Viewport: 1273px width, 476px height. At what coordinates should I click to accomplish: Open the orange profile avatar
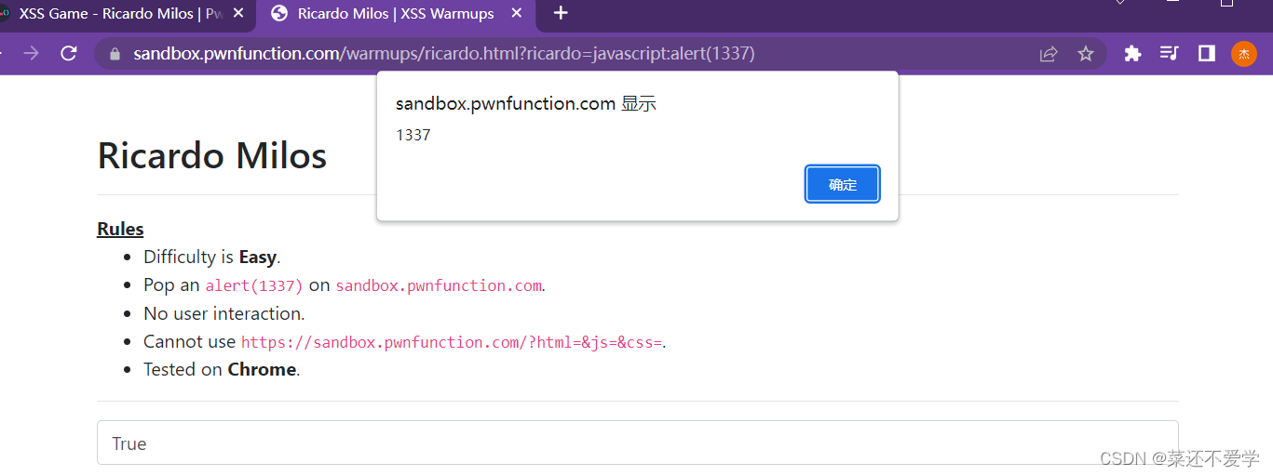(x=1244, y=54)
